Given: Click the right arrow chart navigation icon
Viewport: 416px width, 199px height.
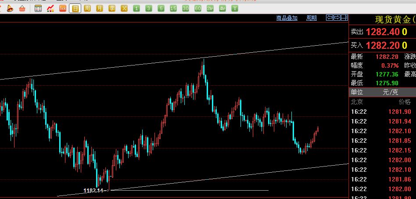Looking at the screenshot, I should click(337, 18).
